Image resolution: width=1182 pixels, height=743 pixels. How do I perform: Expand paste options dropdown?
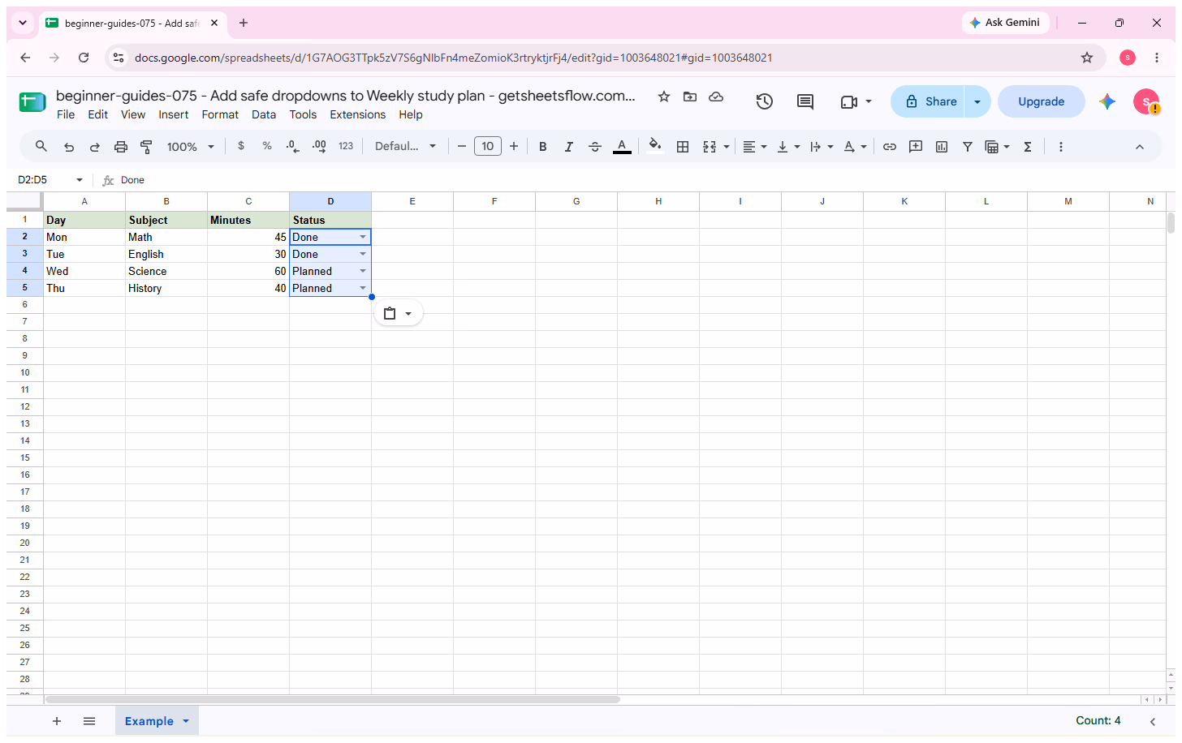click(408, 314)
